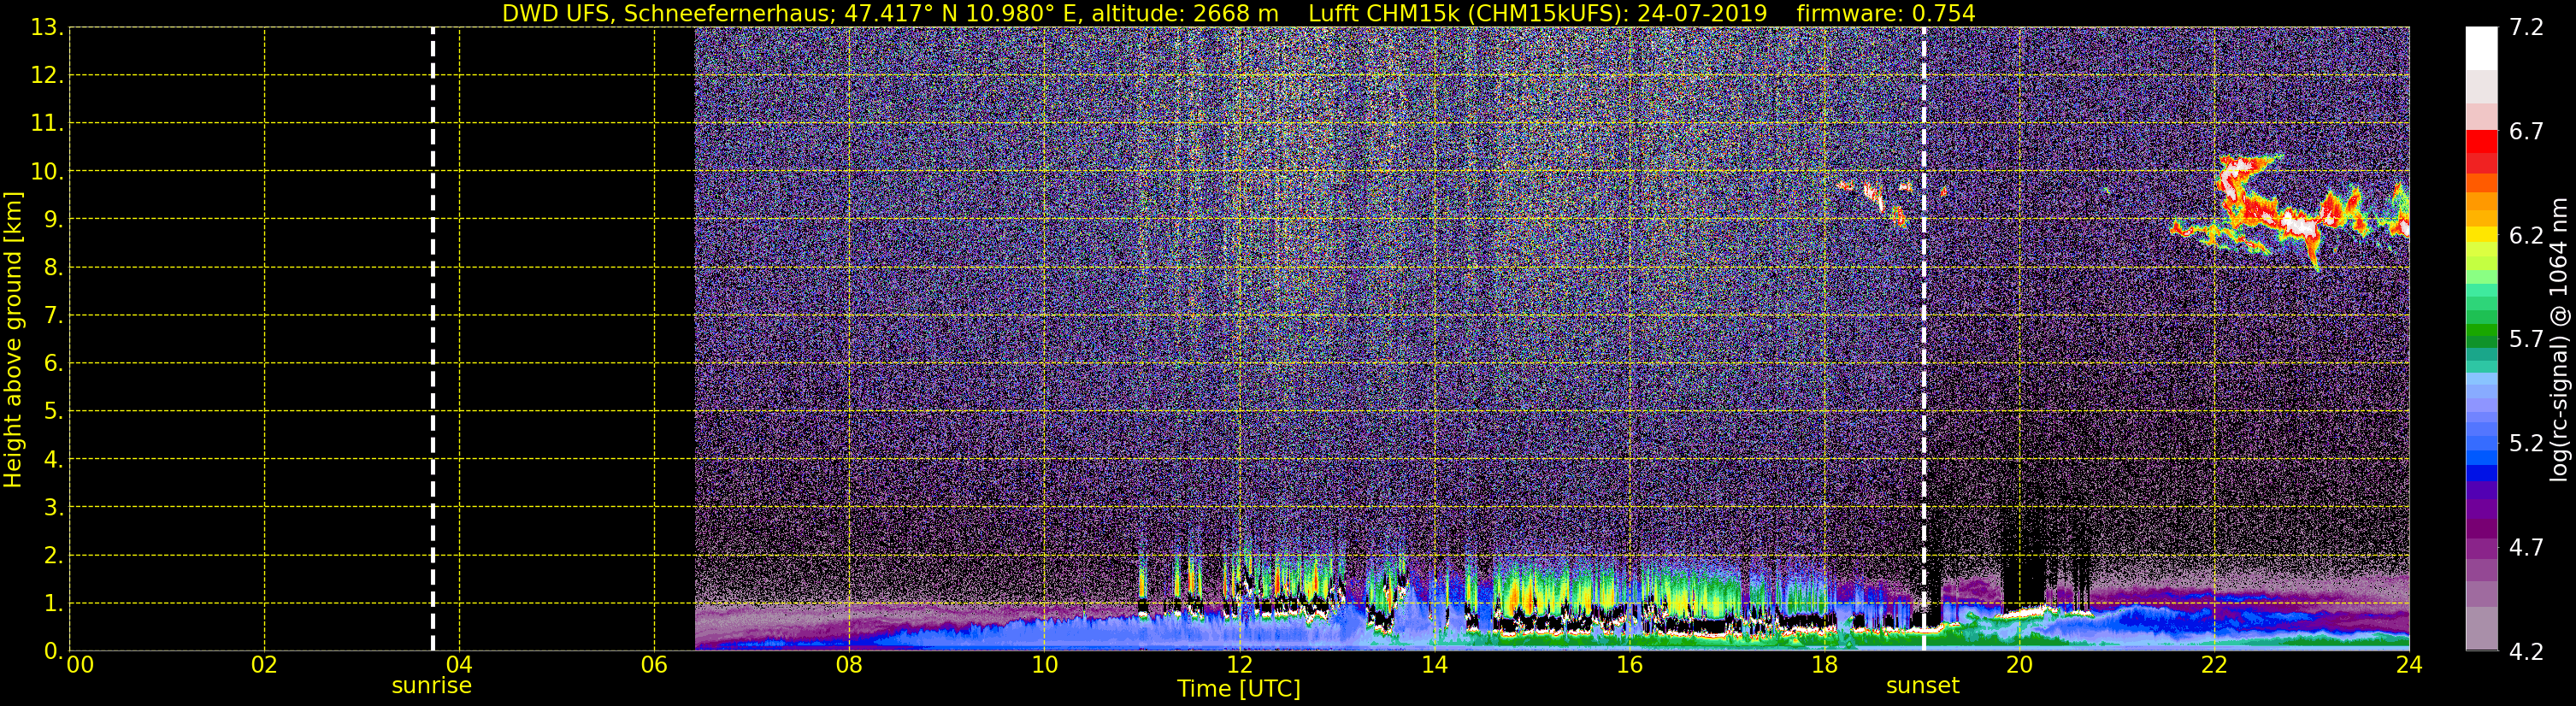Click the green band on the colorbar
This screenshot has width=2576, height=706.
point(2481,330)
